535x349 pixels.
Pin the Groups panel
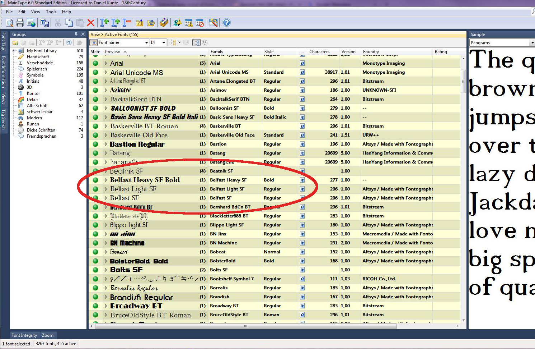click(76, 34)
